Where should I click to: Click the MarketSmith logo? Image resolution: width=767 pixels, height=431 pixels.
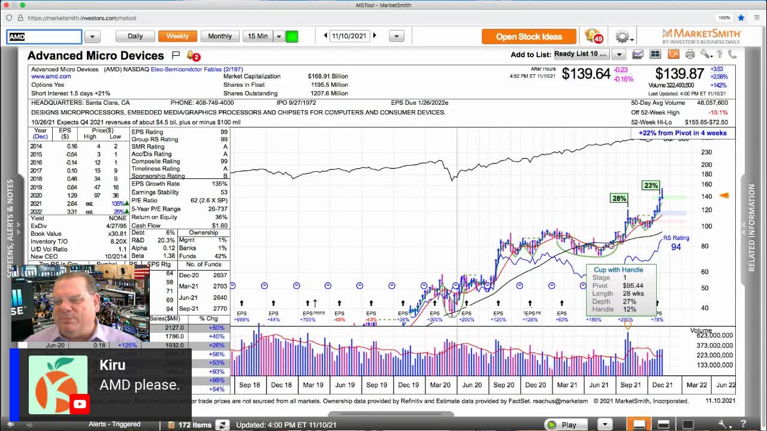(x=700, y=36)
